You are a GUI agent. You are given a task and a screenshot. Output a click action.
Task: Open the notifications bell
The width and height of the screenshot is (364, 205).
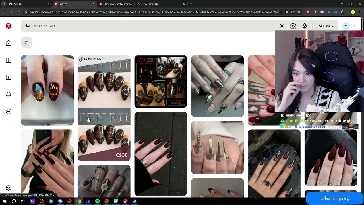click(x=9, y=94)
